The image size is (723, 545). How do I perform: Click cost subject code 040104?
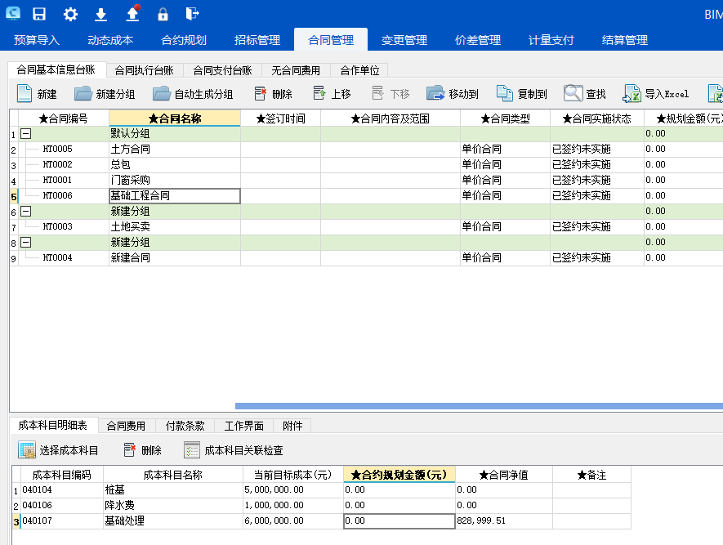tap(62, 489)
